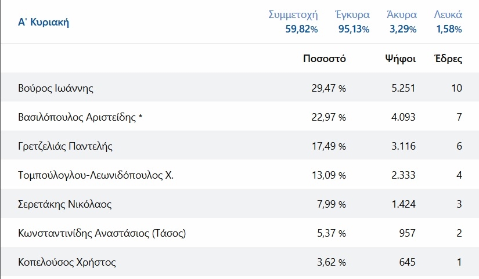Image resolution: width=479 pixels, height=279 pixels.
Task: Select the Άκυρα 3,29% statistic
Action: pos(402,21)
